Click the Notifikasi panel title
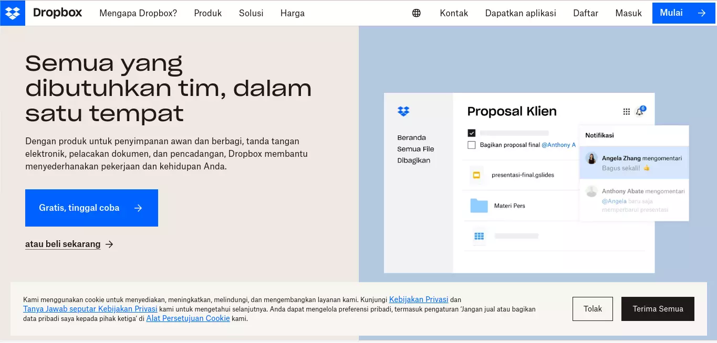This screenshot has height=343, width=717. (x=599, y=135)
